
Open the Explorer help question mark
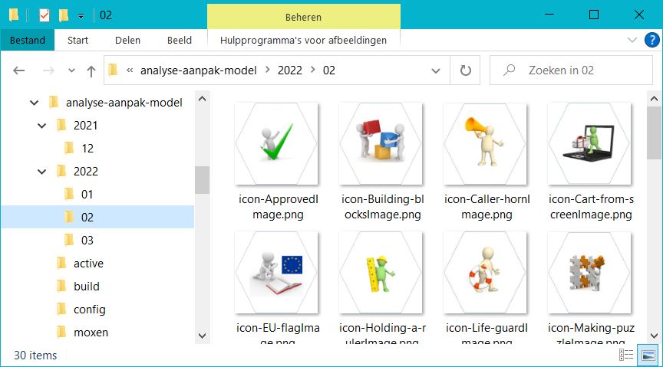(650, 40)
